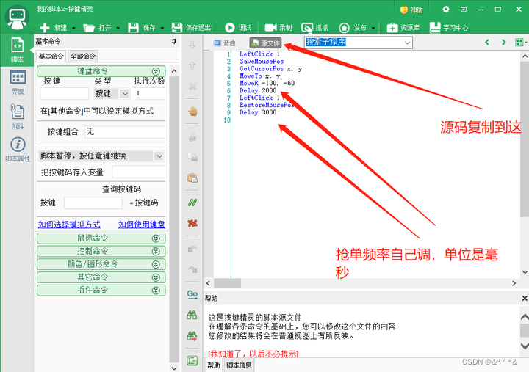Viewport: 529px width, 372px height.
Task: Expand the 其它命令 section
Action: coord(101,277)
